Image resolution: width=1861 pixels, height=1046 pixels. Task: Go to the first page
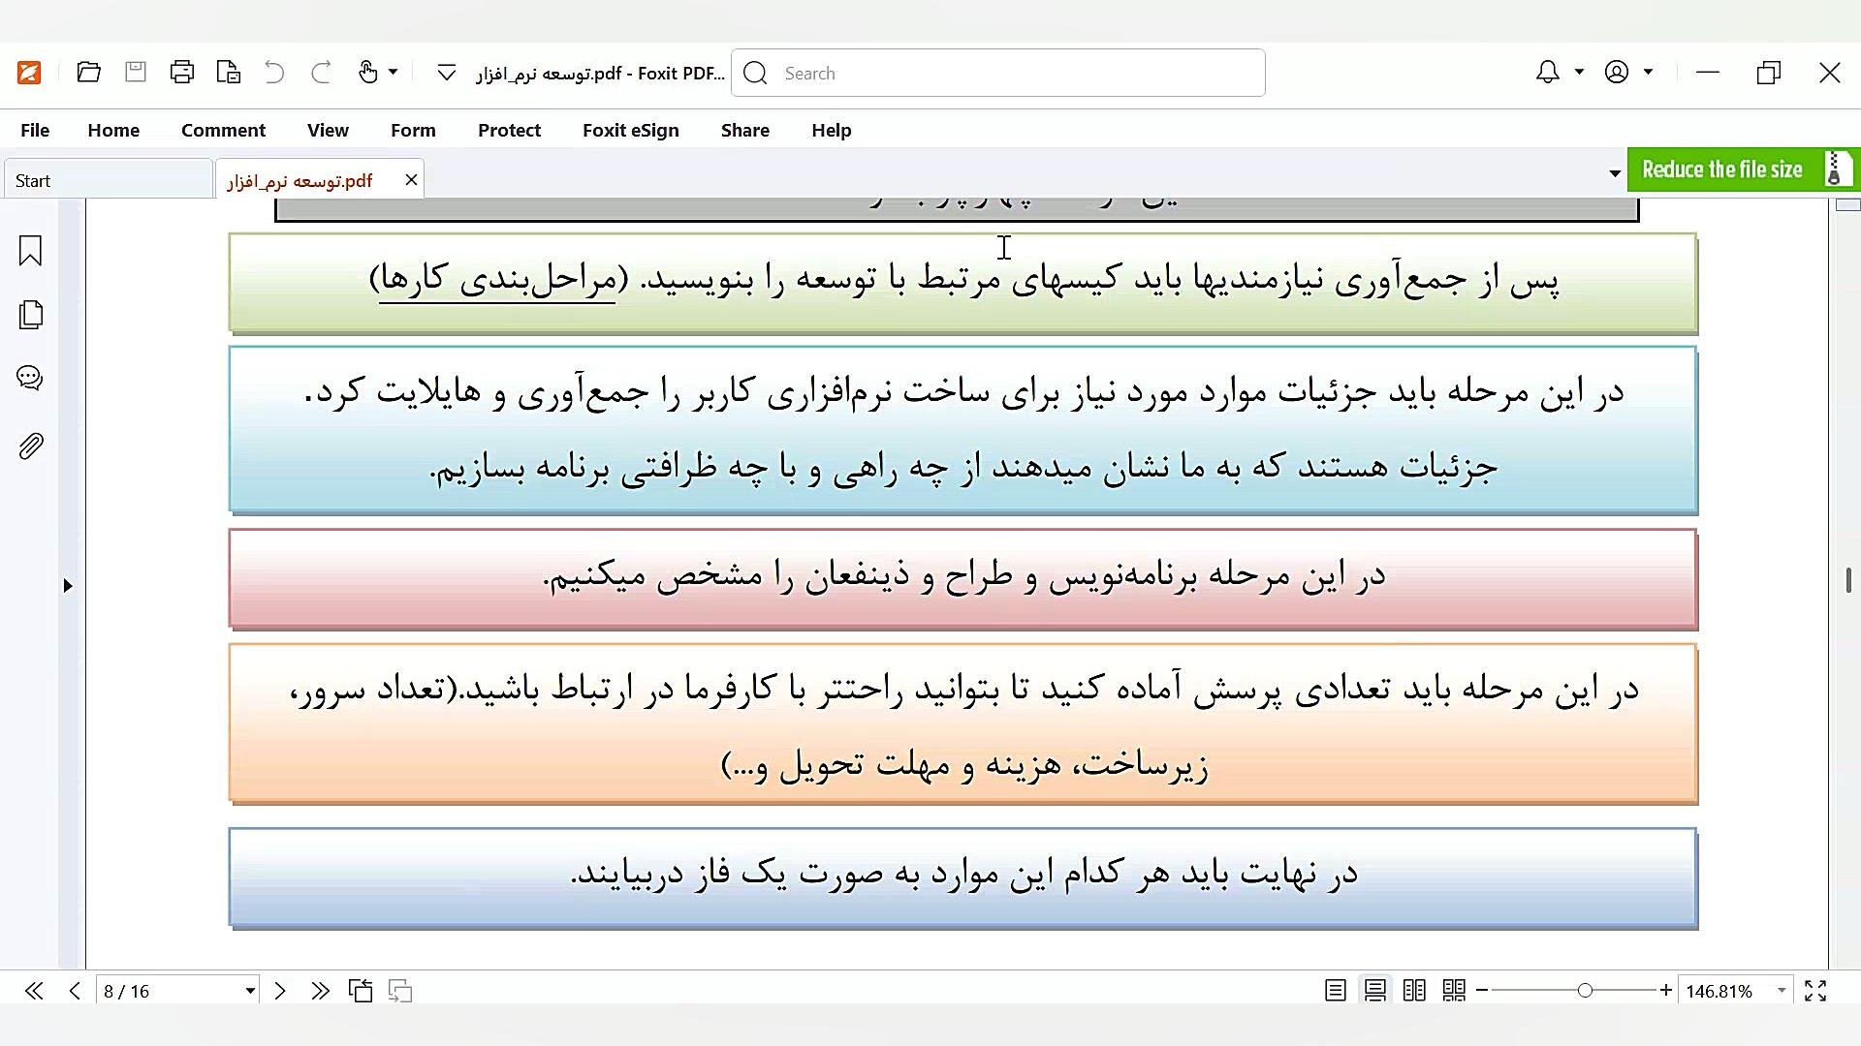34,991
